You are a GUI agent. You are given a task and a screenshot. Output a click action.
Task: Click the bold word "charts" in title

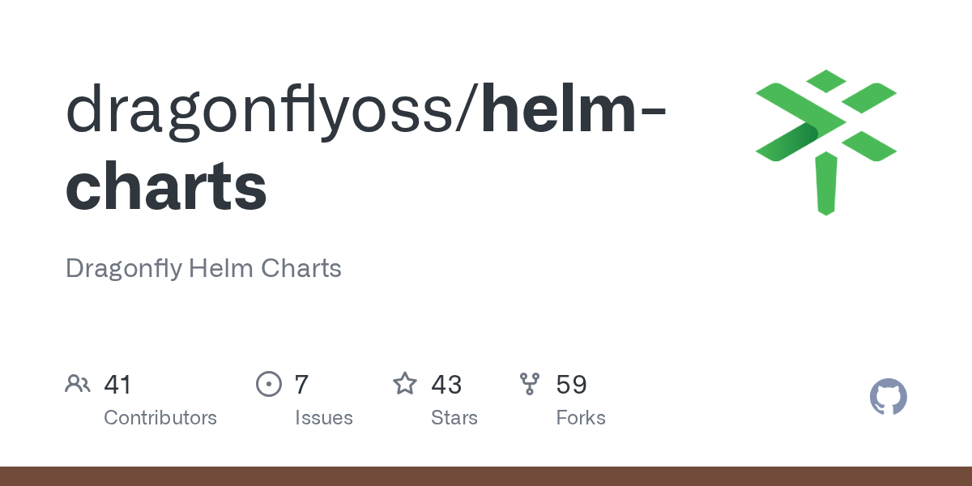(166, 187)
